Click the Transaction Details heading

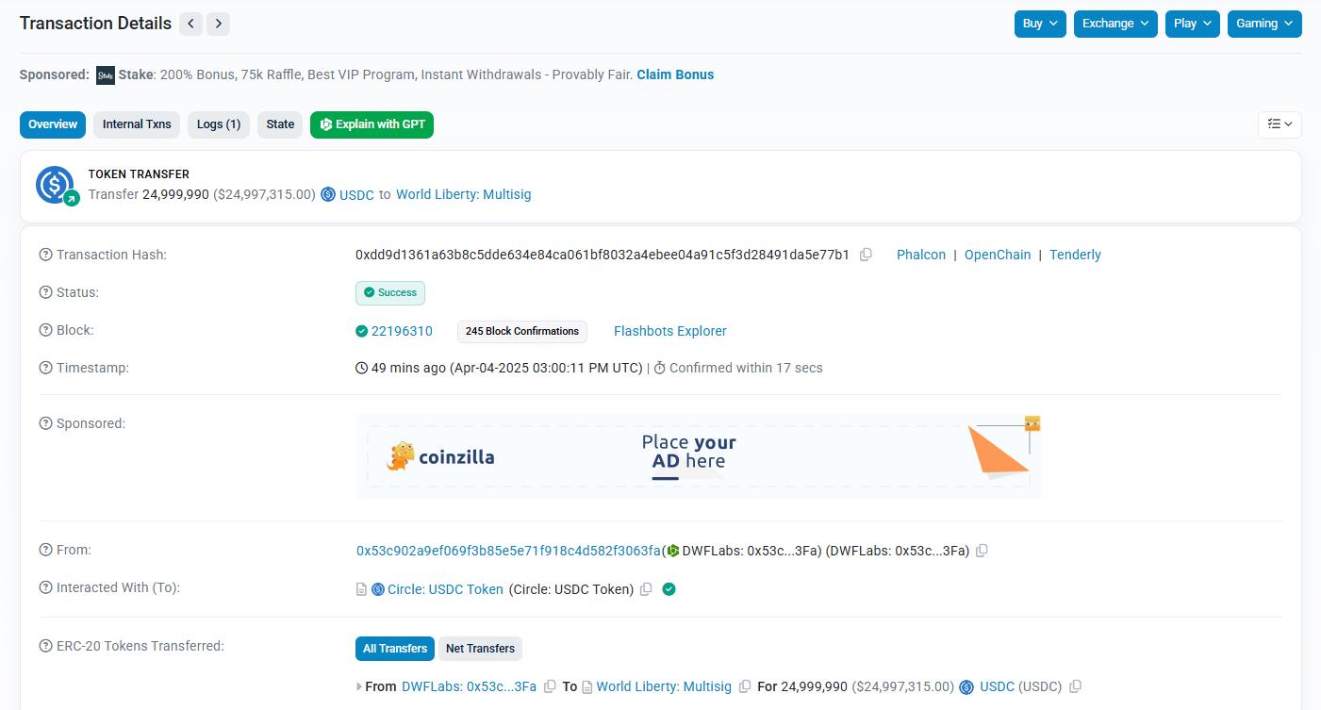click(x=95, y=24)
